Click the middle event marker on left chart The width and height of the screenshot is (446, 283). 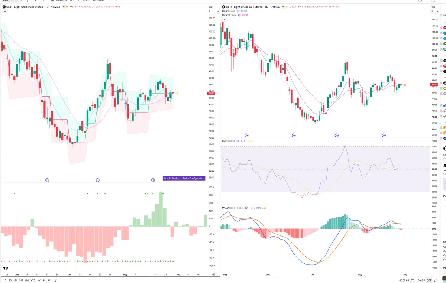point(98,180)
